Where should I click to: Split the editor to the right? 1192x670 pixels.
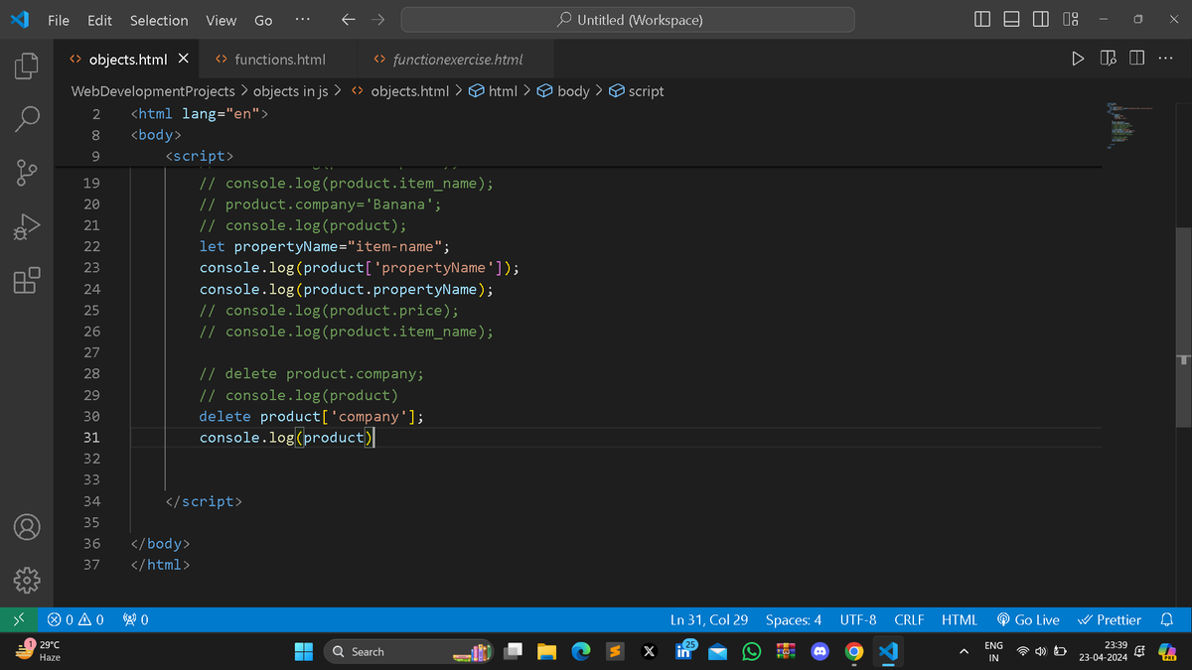pos(1136,60)
